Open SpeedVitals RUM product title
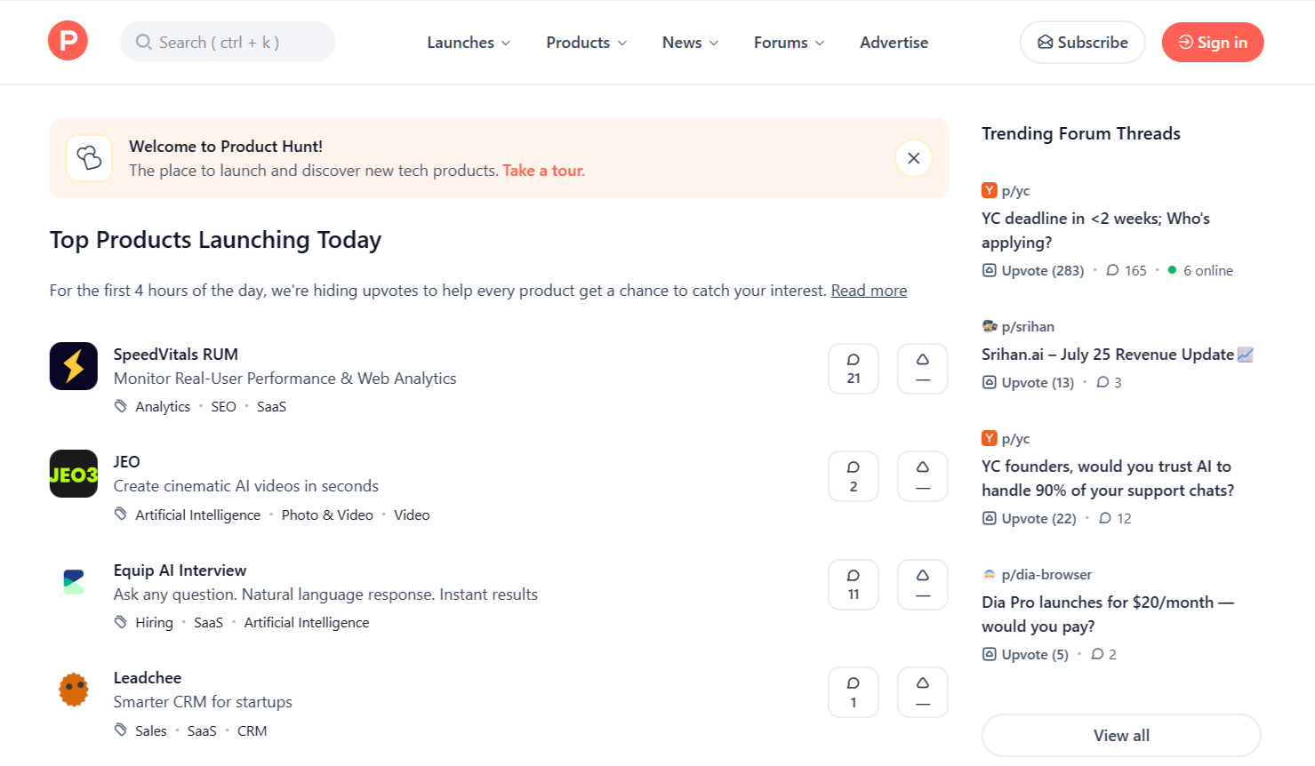The width and height of the screenshot is (1315, 766). pos(176,355)
